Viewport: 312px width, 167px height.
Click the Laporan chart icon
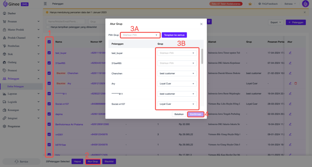click(4, 94)
